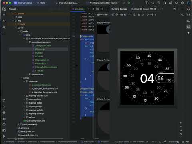Open the Problems tool window icon
This screenshot has width=192, height=144.
pyautogui.click(x=4, y=125)
